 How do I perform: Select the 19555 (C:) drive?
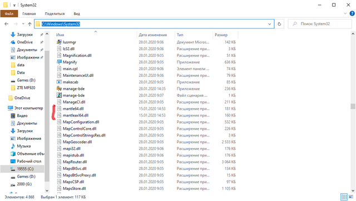[22, 169]
